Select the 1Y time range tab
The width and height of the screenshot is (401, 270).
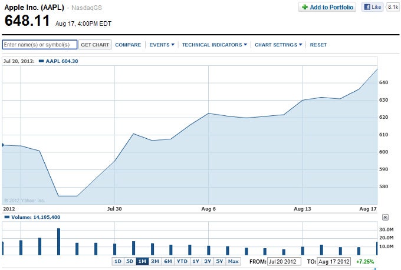[x=196, y=261]
